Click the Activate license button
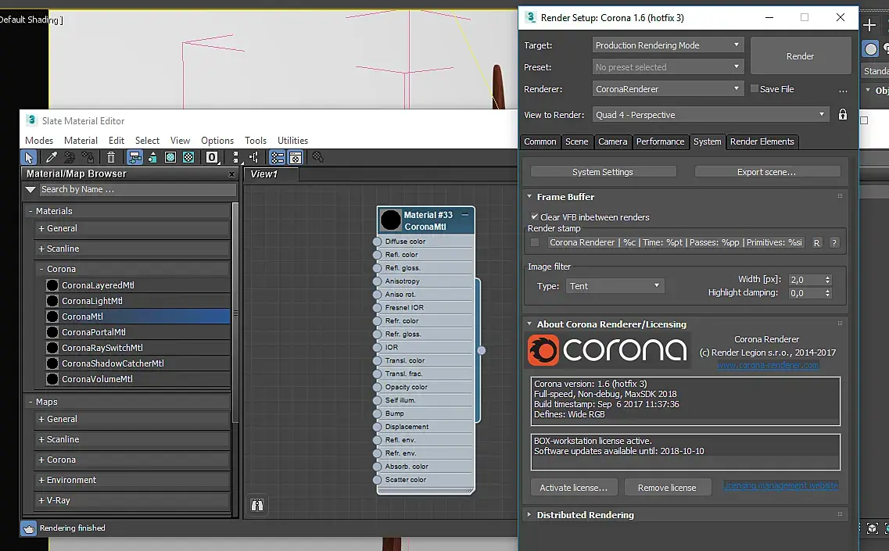The height and width of the screenshot is (551, 889). 573,488
